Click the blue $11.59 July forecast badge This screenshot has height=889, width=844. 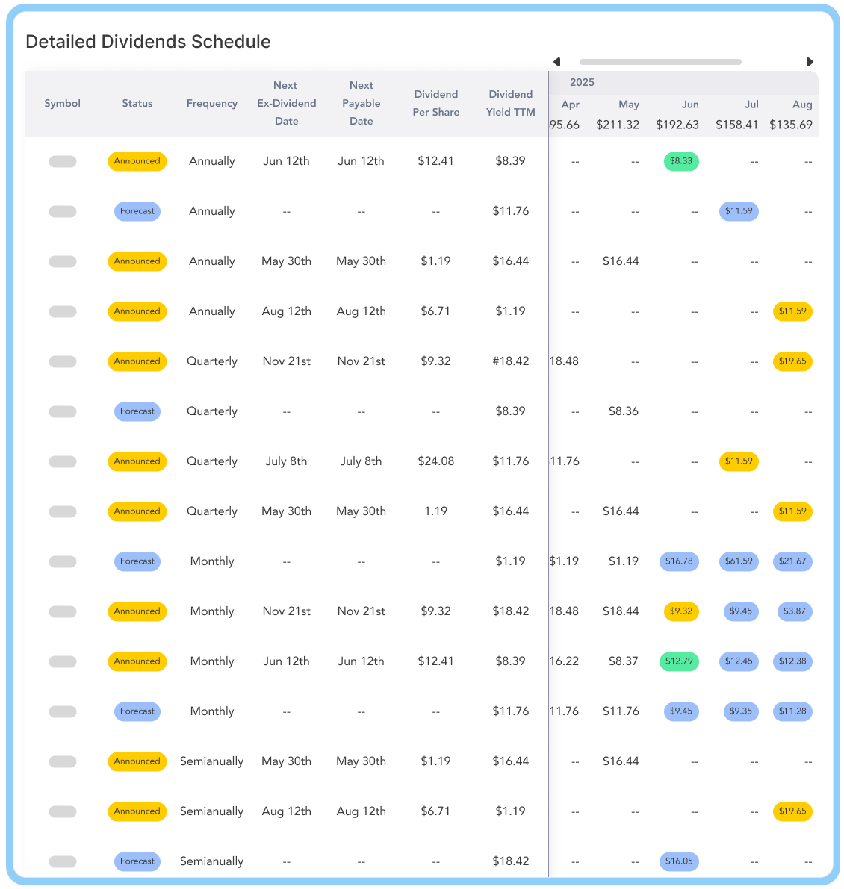pyautogui.click(x=739, y=211)
